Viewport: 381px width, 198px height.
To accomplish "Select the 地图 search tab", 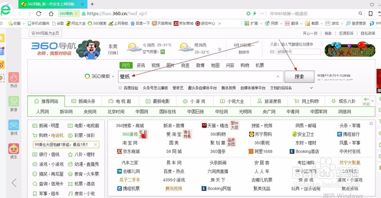I will tap(215, 65).
